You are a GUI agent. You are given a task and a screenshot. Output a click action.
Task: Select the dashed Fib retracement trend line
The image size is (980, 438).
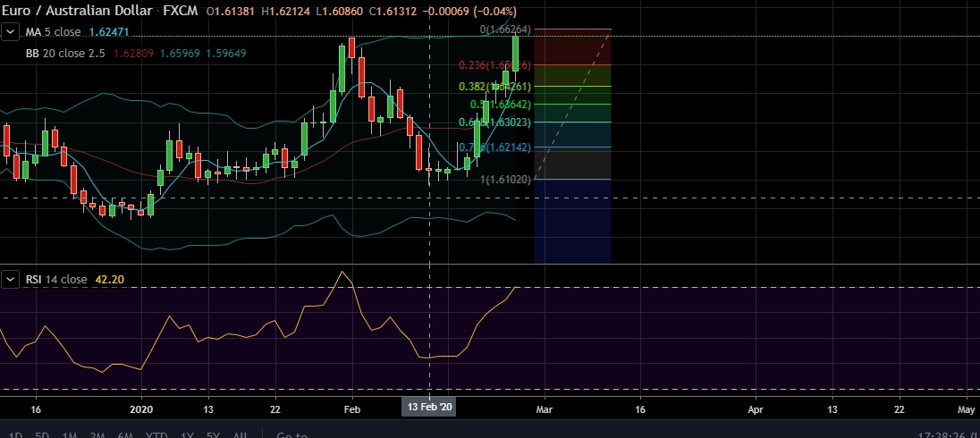point(572,105)
